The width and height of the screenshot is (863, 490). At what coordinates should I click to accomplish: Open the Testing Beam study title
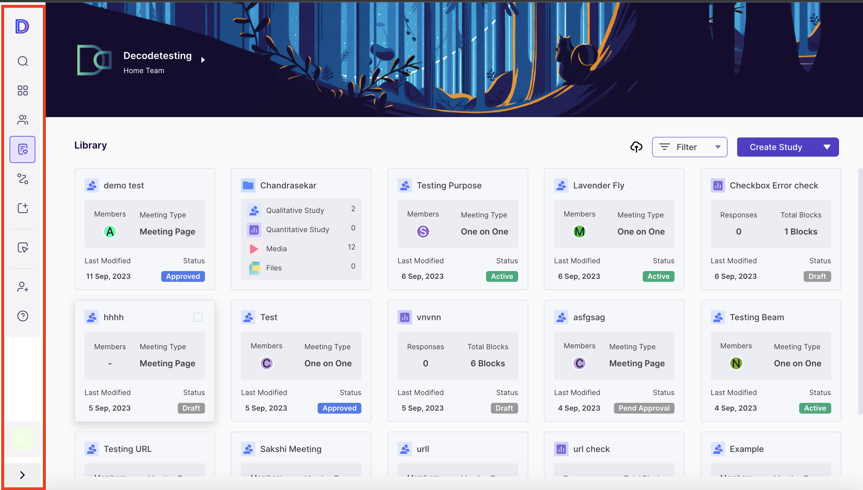757,317
